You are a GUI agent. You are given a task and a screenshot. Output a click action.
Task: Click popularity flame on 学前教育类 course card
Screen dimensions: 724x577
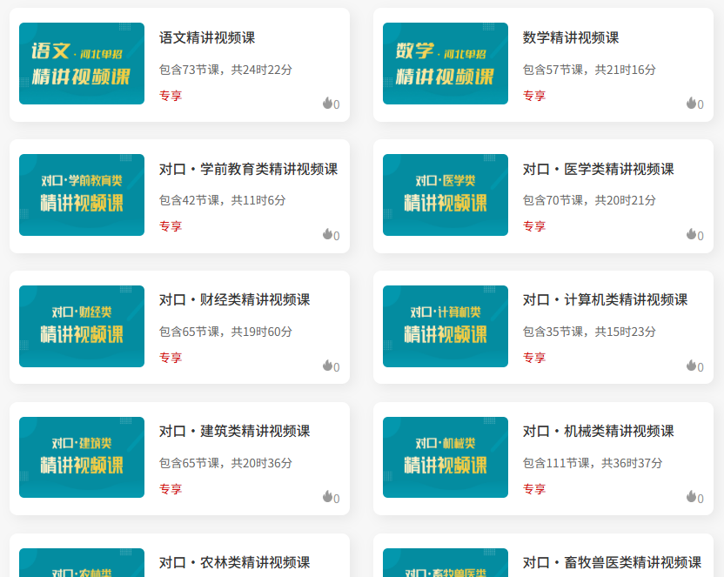[327, 234]
